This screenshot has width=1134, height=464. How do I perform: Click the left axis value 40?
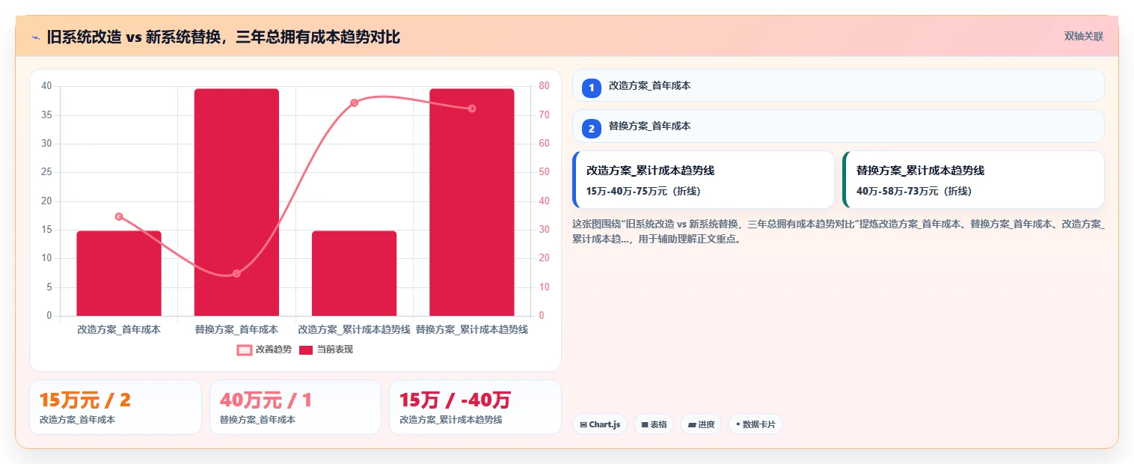click(x=46, y=85)
